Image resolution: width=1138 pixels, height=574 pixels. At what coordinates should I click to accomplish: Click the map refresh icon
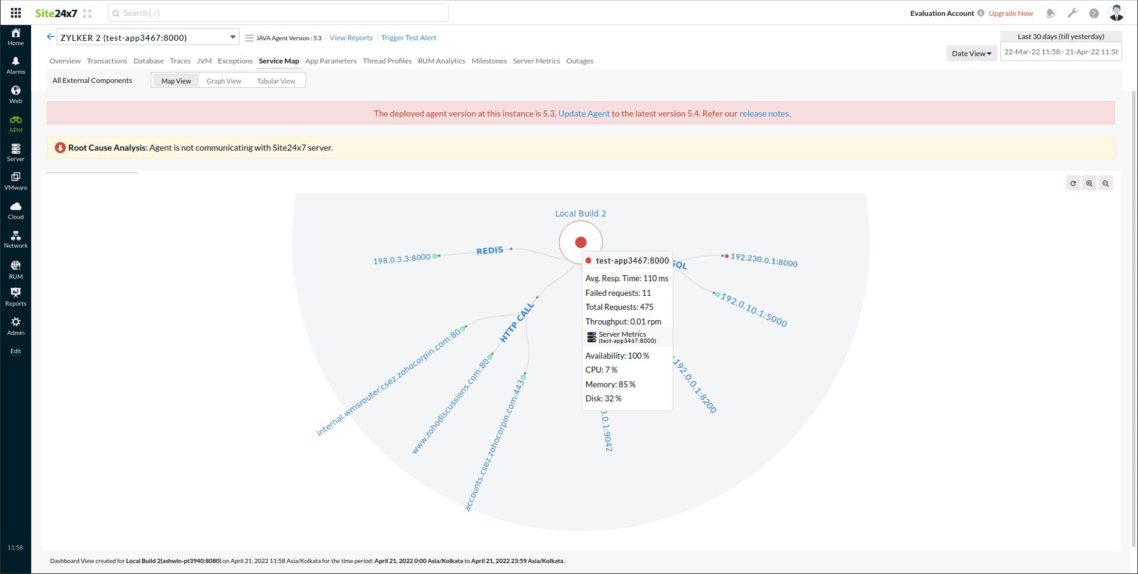pyautogui.click(x=1073, y=183)
